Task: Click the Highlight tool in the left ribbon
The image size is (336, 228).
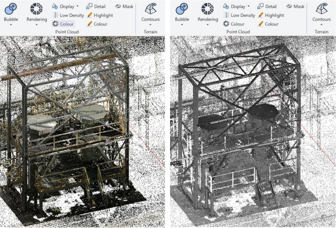Action: point(100,15)
